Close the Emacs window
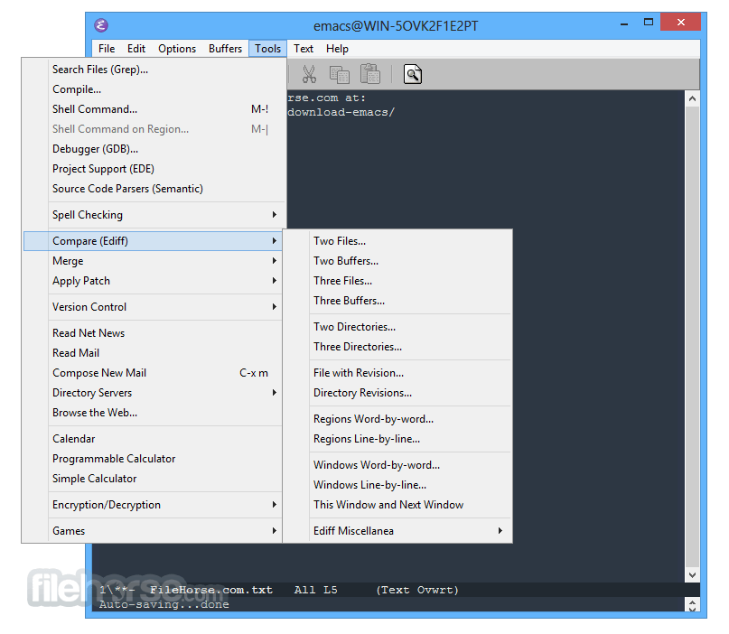729x634 pixels. [x=680, y=22]
